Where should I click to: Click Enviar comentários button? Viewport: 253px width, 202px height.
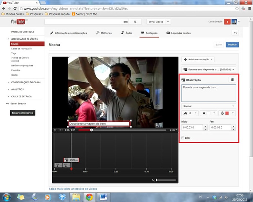click(23, 113)
